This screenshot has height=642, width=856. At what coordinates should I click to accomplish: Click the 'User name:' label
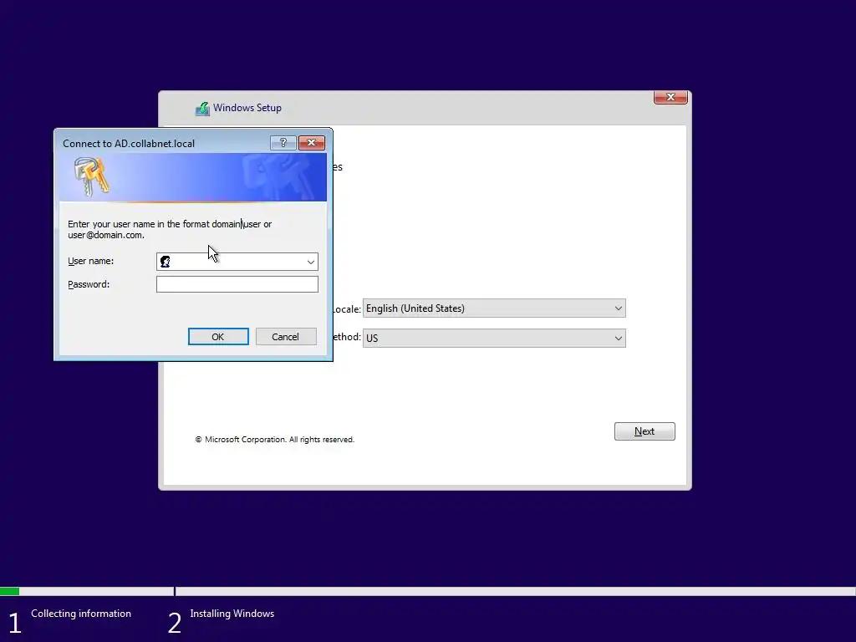click(x=90, y=261)
